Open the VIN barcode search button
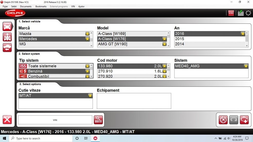The height and width of the screenshot is (142, 253). (98, 120)
